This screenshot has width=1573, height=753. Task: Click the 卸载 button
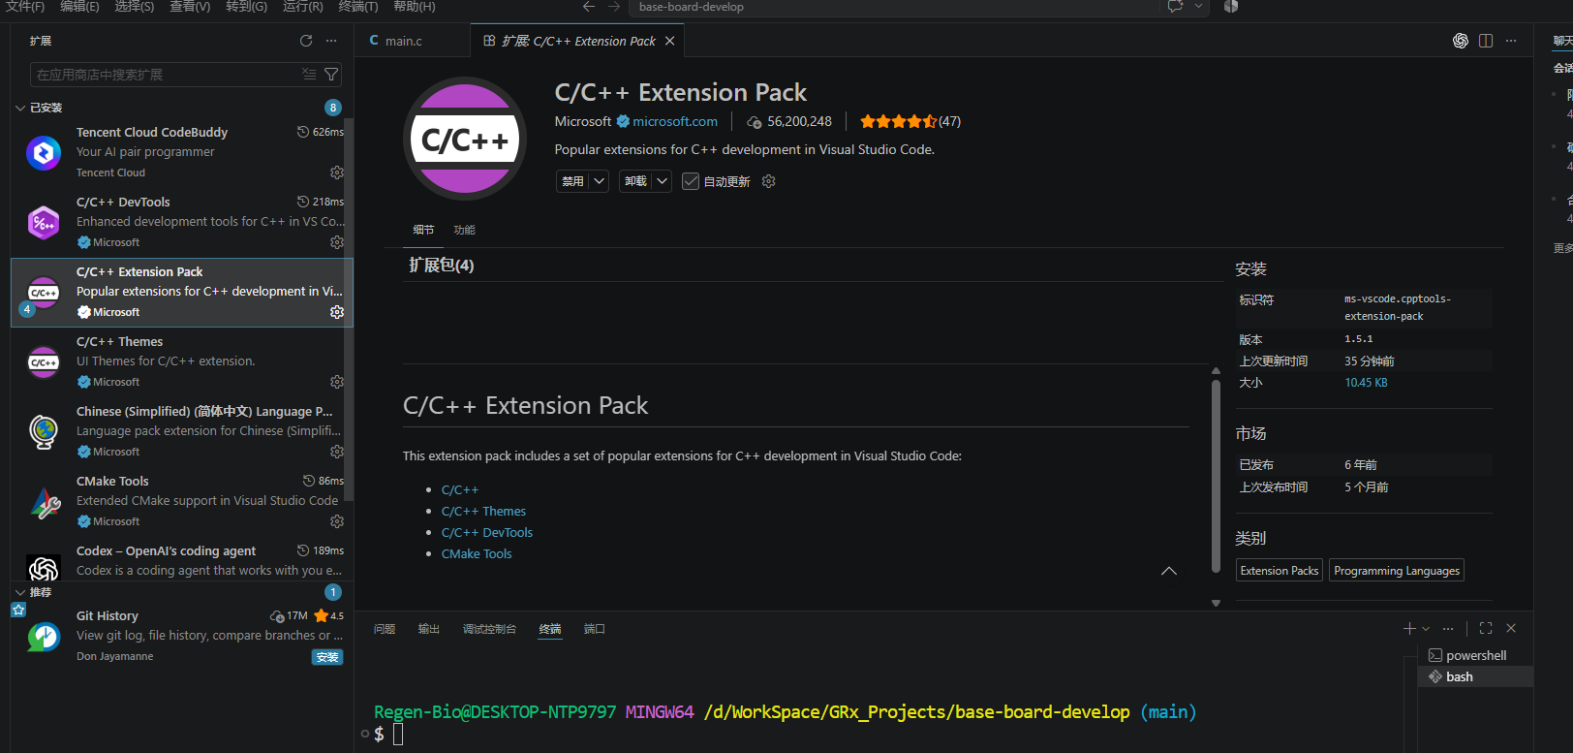tap(635, 181)
